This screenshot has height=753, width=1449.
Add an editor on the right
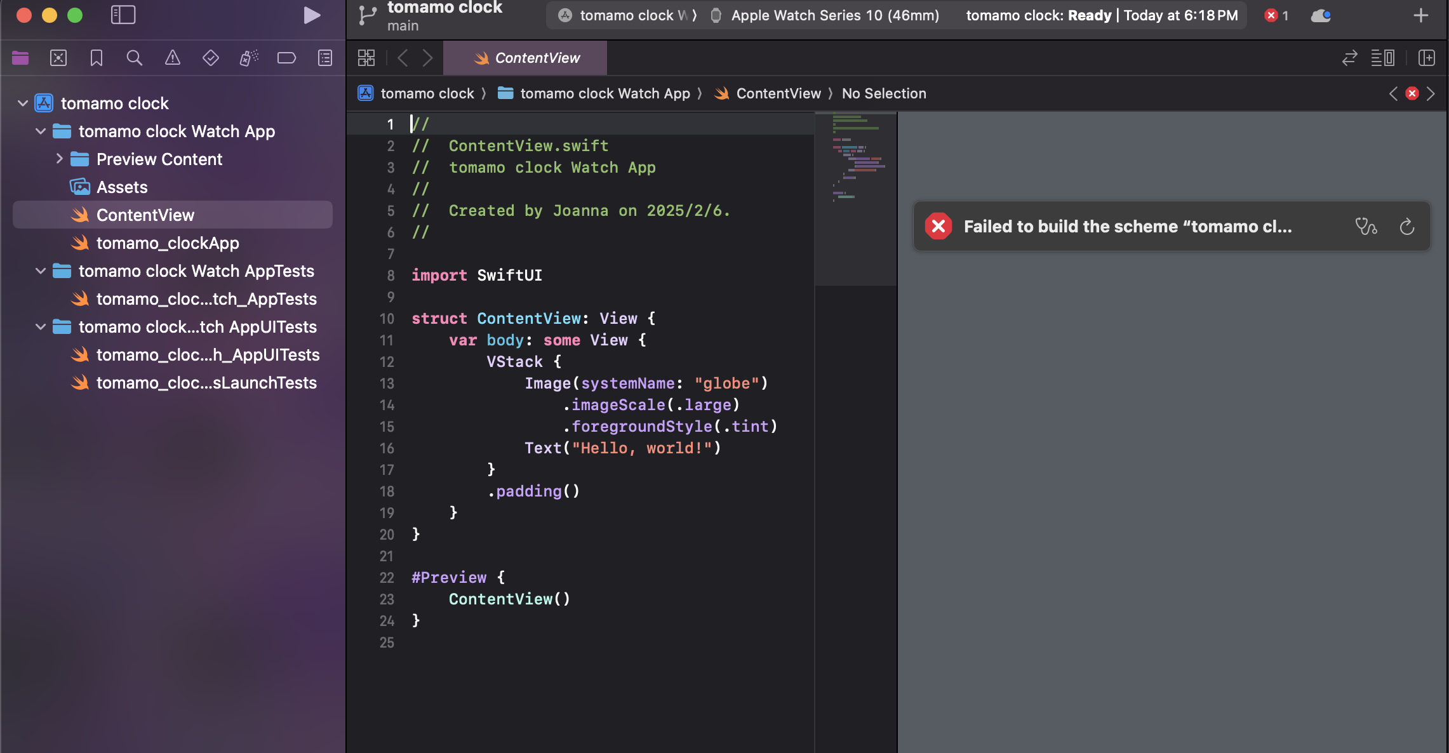[x=1427, y=58]
